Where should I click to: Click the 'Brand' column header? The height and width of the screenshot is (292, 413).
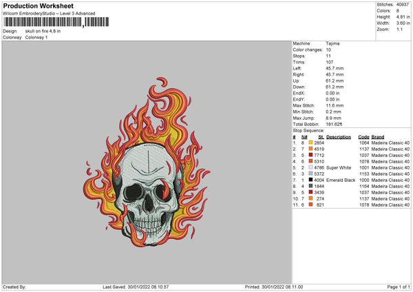pyautogui.click(x=378, y=137)
